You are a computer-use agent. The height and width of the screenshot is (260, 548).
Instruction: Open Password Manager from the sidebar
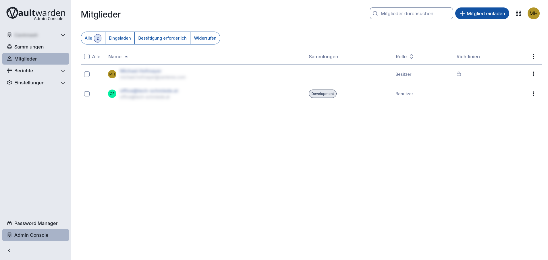pyautogui.click(x=36, y=223)
